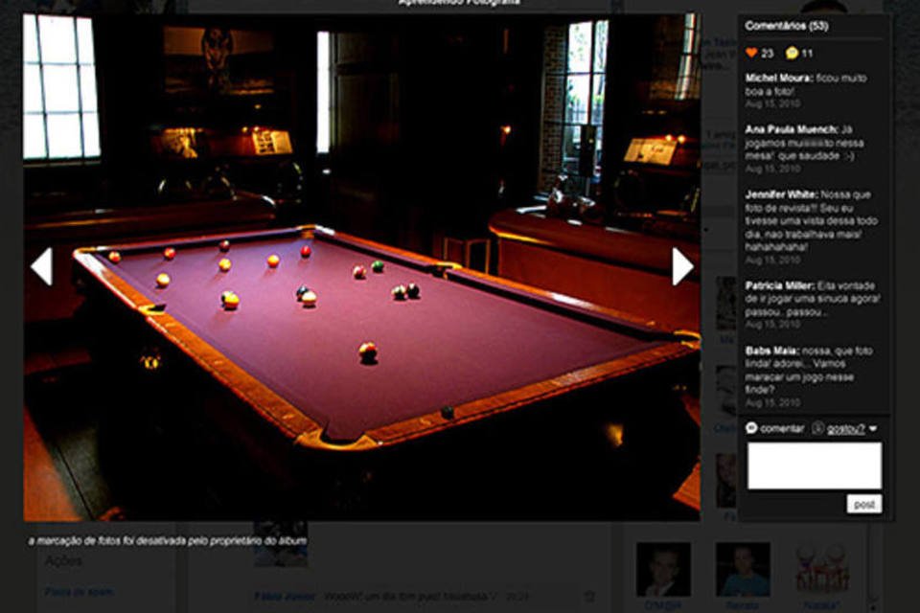Click the pool table photo
The width and height of the screenshot is (920, 613).
click(361, 267)
